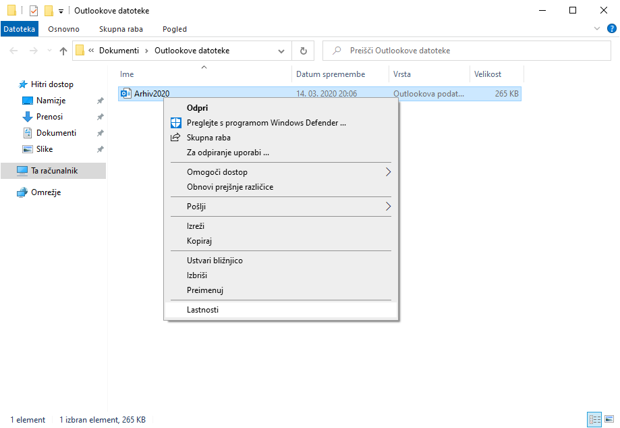Select Ta računalnik in the sidebar
The image size is (620, 428).
(x=53, y=171)
